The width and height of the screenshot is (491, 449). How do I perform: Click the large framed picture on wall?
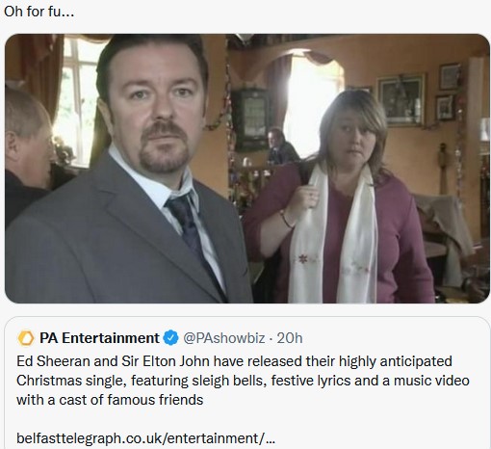coord(401,99)
